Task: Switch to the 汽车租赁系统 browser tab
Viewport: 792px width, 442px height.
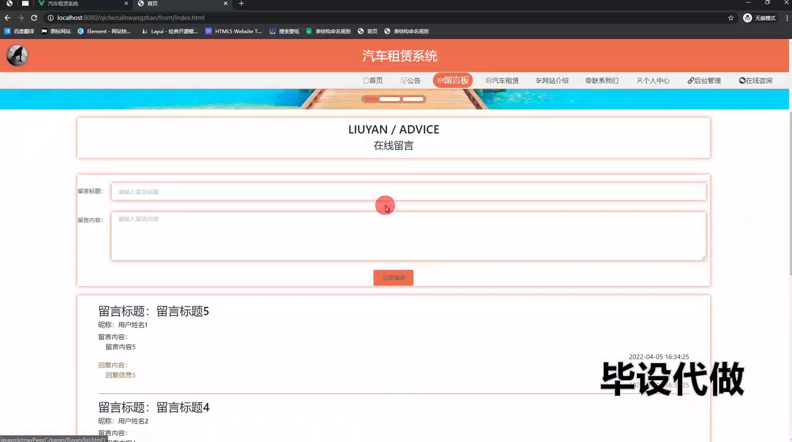Action: pos(82,4)
